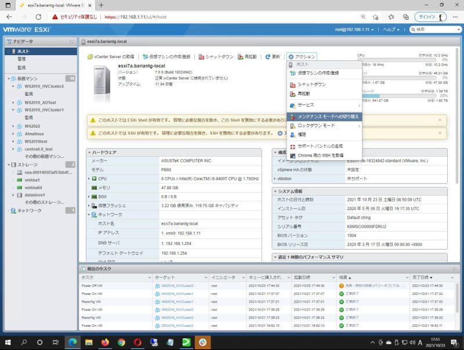The height and width of the screenshot is (350, 464).
Task: Expand the SGX hardware row
Action: pyautogui.click(x=89, y=197)
